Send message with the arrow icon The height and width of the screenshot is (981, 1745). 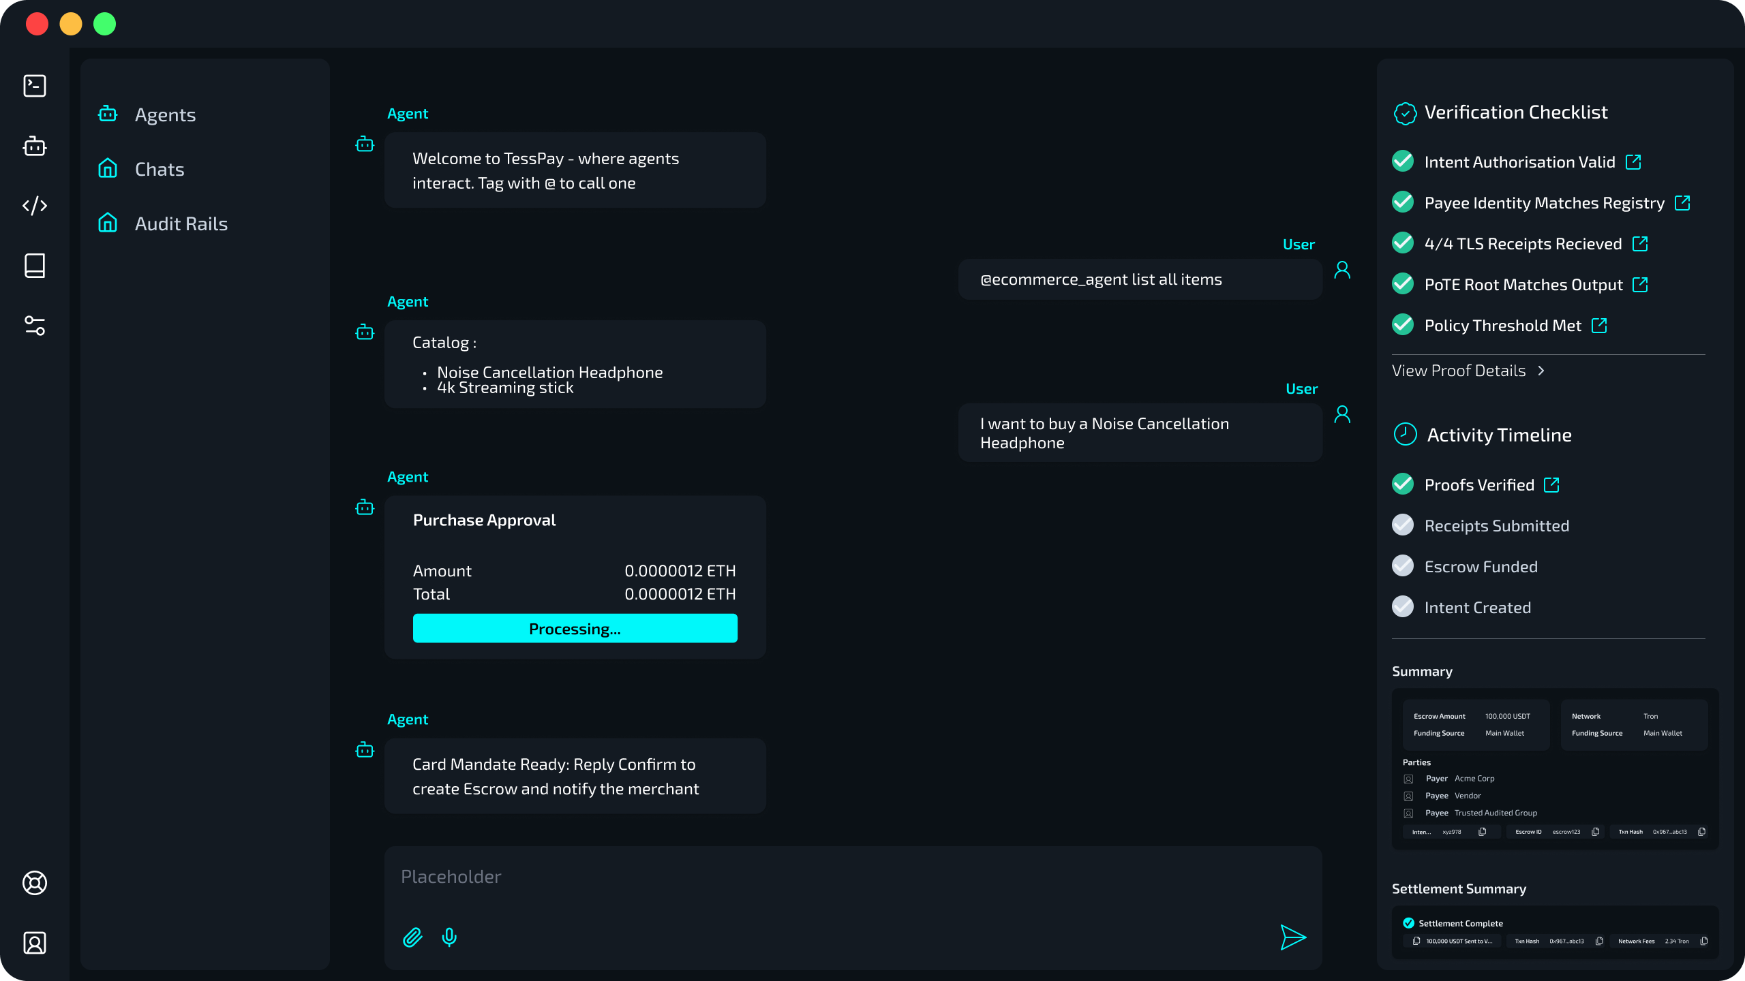(1292, 938)
